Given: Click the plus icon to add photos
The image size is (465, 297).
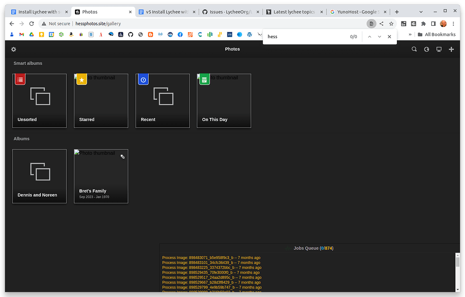Looking at the screenshot, I should pos(451,49).
